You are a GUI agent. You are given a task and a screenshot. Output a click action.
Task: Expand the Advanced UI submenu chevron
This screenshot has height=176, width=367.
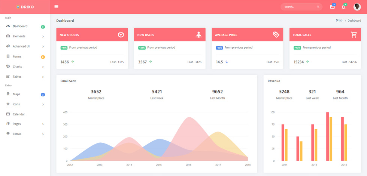(x=43, y=47)
